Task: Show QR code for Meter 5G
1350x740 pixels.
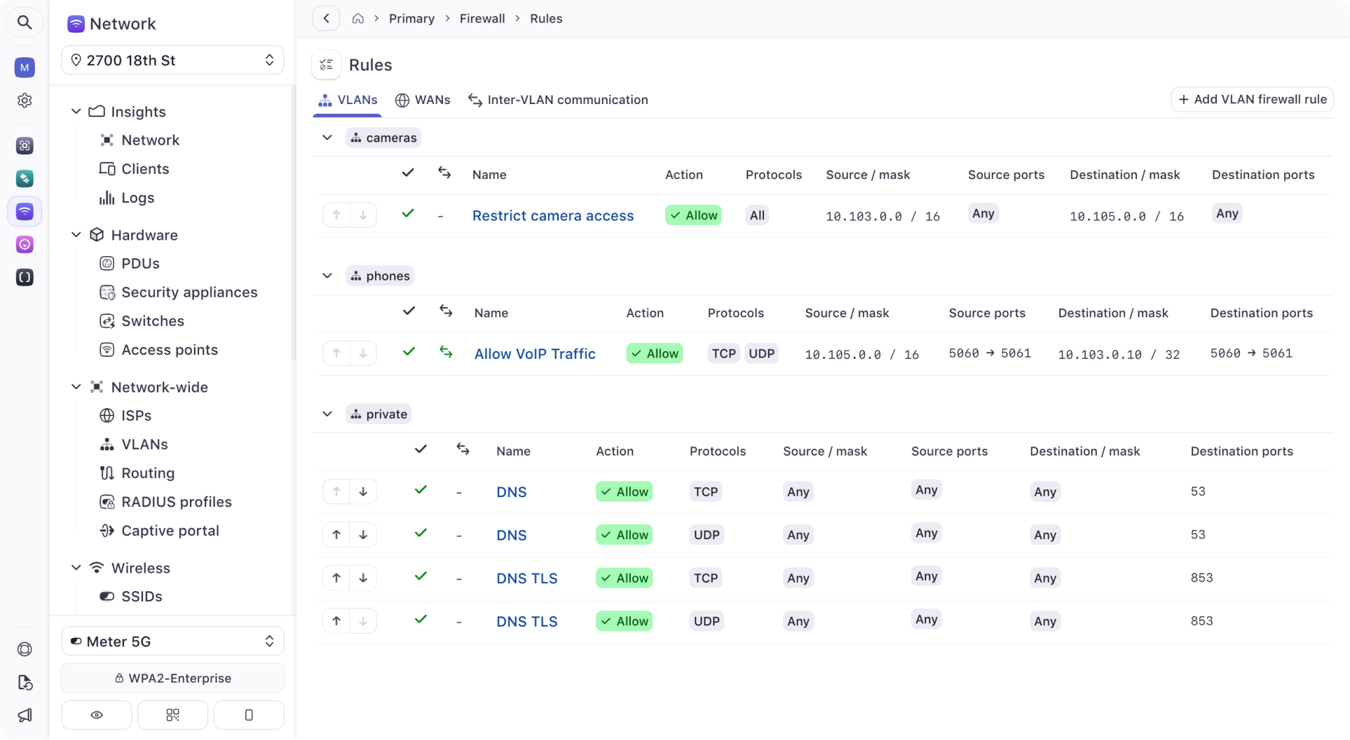Action: click(x=173, y=715)
